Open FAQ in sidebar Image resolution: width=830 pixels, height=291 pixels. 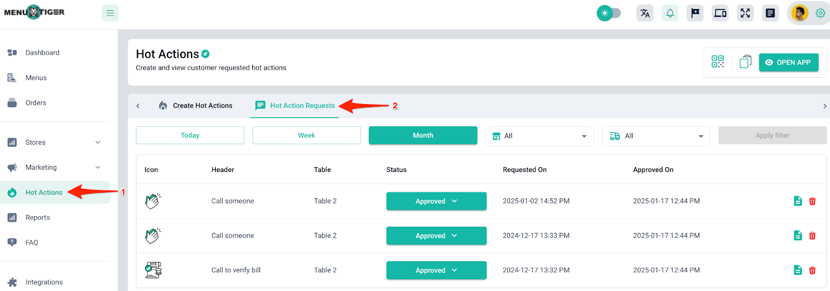(x=55, y=242)
